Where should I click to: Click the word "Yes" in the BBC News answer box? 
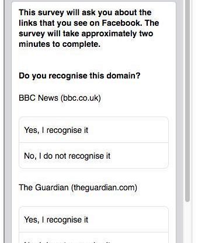click(32, 131)
